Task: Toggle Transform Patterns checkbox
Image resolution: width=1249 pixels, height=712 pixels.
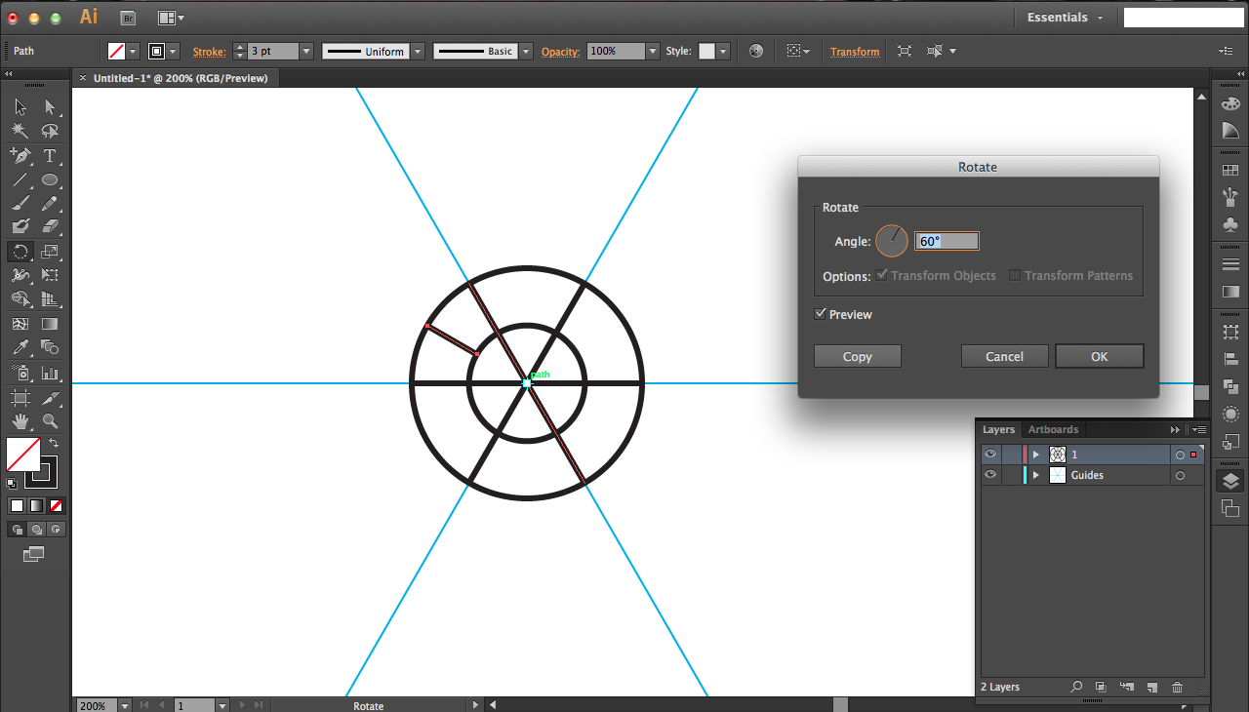Action: coord(1015,275)
